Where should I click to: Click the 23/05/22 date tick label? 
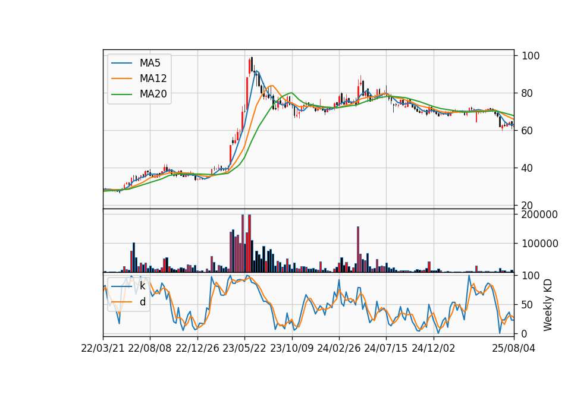click(x=244, y=348)
